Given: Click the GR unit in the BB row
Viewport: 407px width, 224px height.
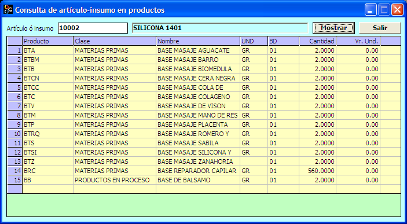Looking at the screenshot, I should (x=254, y=180).
